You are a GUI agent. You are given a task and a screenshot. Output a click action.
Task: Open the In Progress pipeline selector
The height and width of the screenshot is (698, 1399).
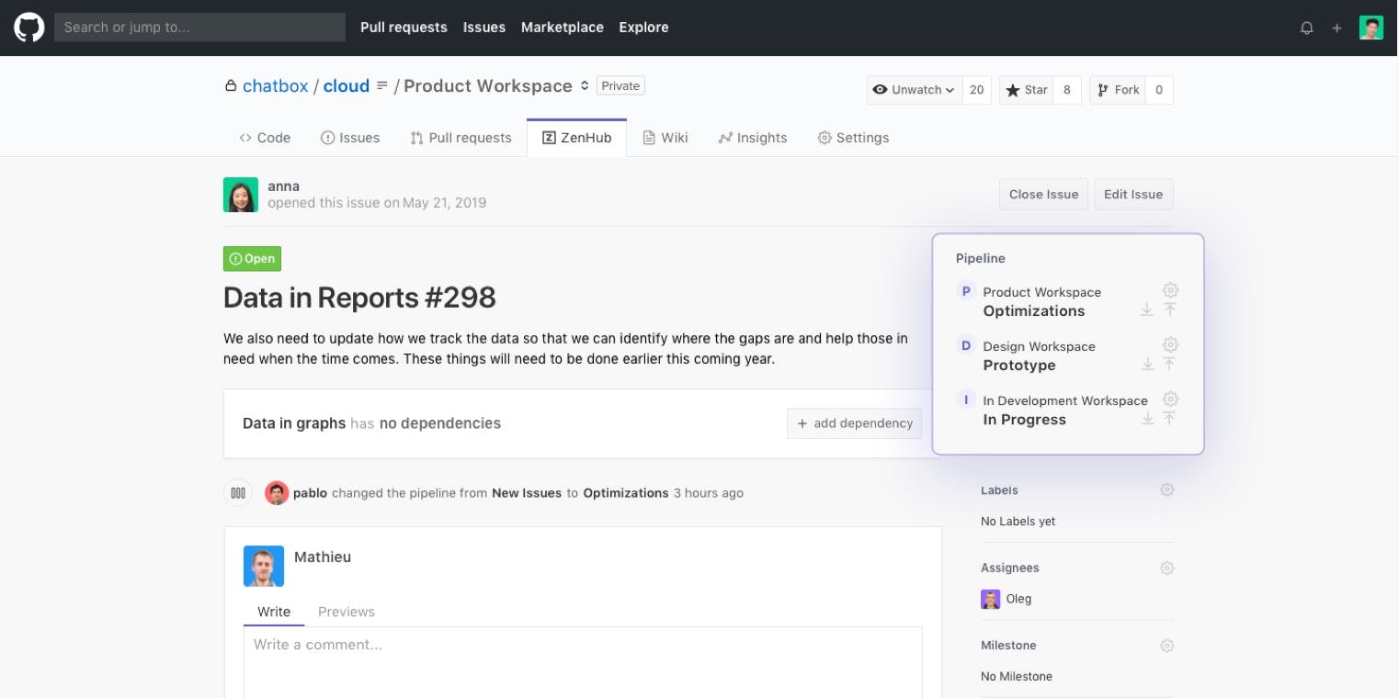click(1025, 420)
